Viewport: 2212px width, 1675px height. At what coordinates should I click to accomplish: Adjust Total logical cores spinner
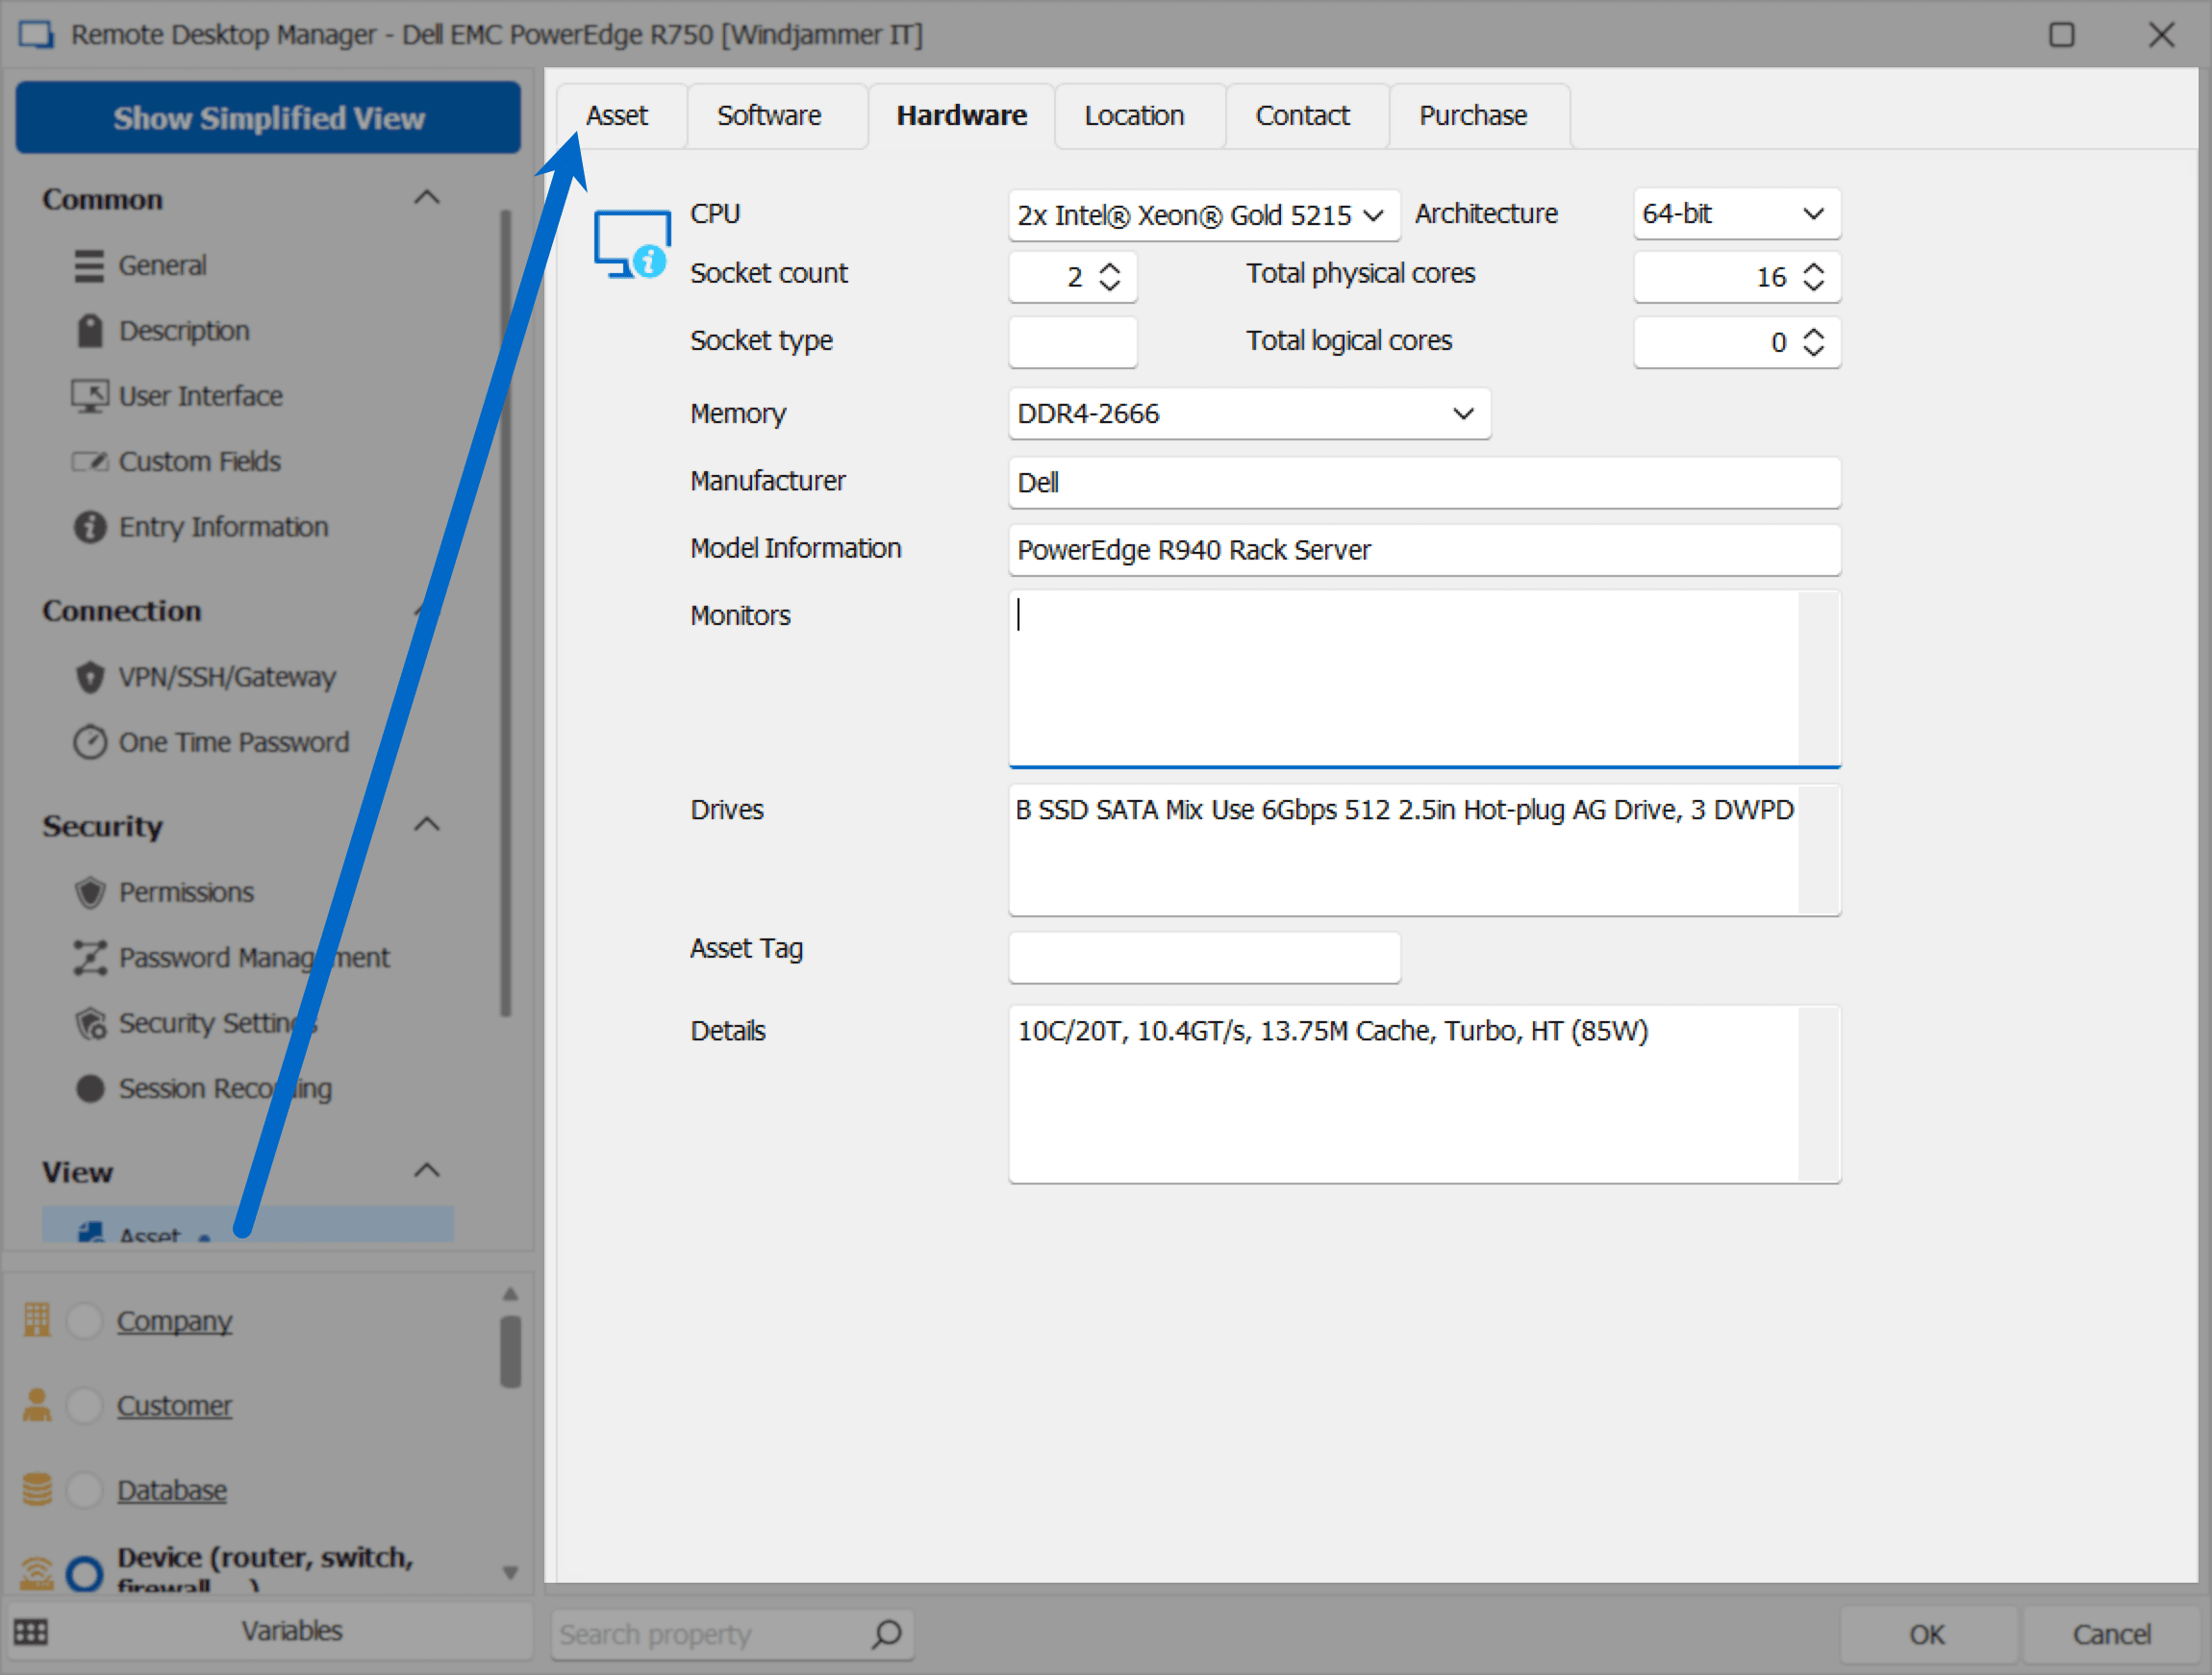click(1814, 342)
